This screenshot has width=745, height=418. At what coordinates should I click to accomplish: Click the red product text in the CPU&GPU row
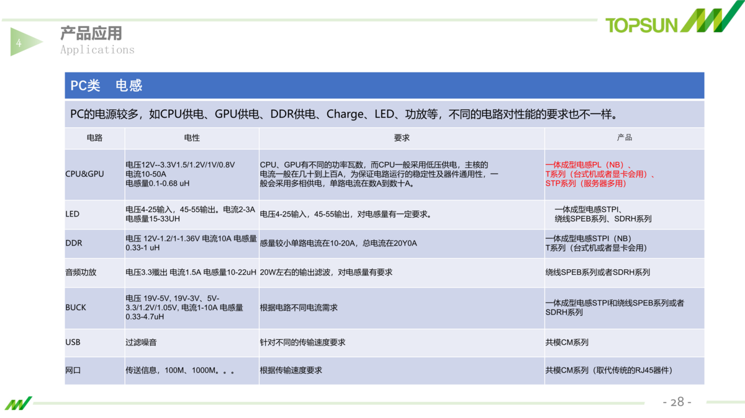coord(600,174)
